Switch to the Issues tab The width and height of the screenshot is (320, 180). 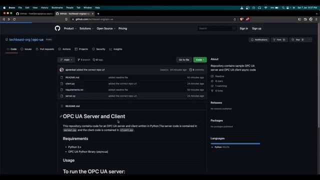[x=26, y=49]
